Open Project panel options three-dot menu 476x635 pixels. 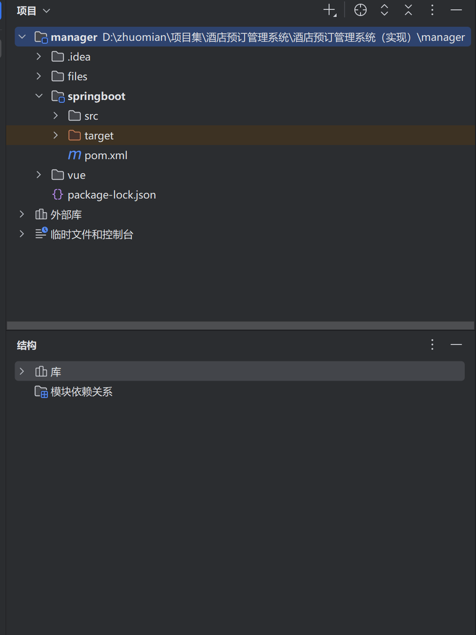[433, 10]
